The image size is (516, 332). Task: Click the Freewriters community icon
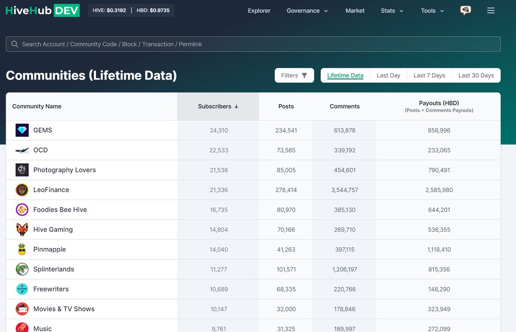tap(22, 289)
